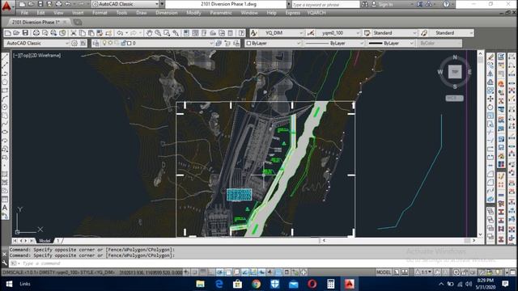
Task: Click the Workspace Settings gear icon
Action: (x=74, y=43)
